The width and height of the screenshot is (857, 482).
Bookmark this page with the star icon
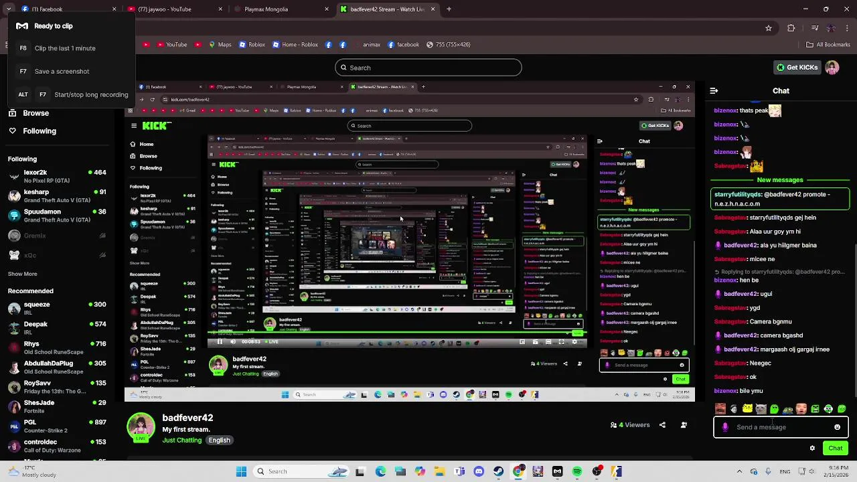tap(769, 28)
